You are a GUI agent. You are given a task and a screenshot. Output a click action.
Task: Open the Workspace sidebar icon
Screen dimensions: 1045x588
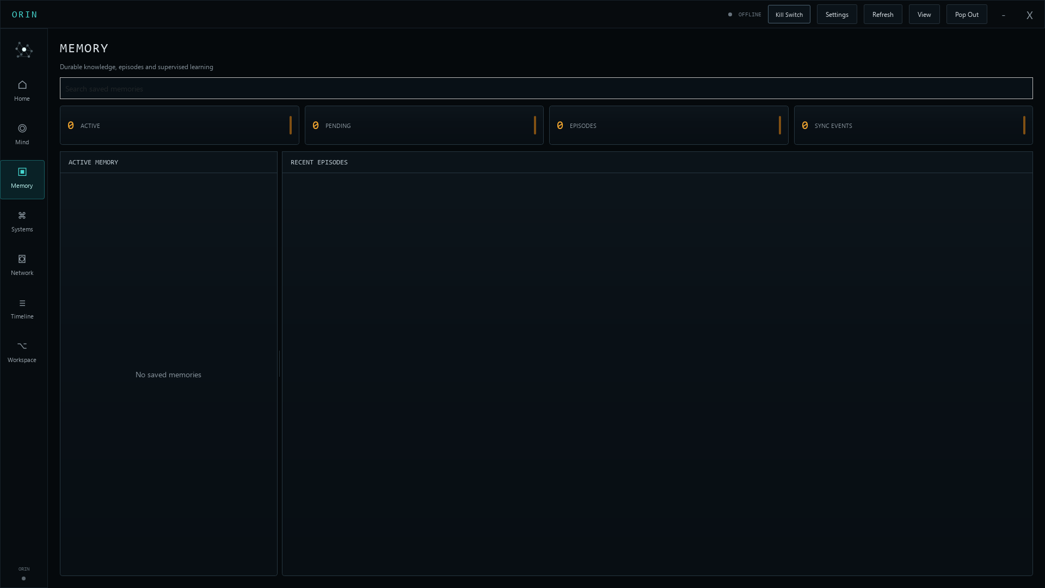click(x=22, y=346)
